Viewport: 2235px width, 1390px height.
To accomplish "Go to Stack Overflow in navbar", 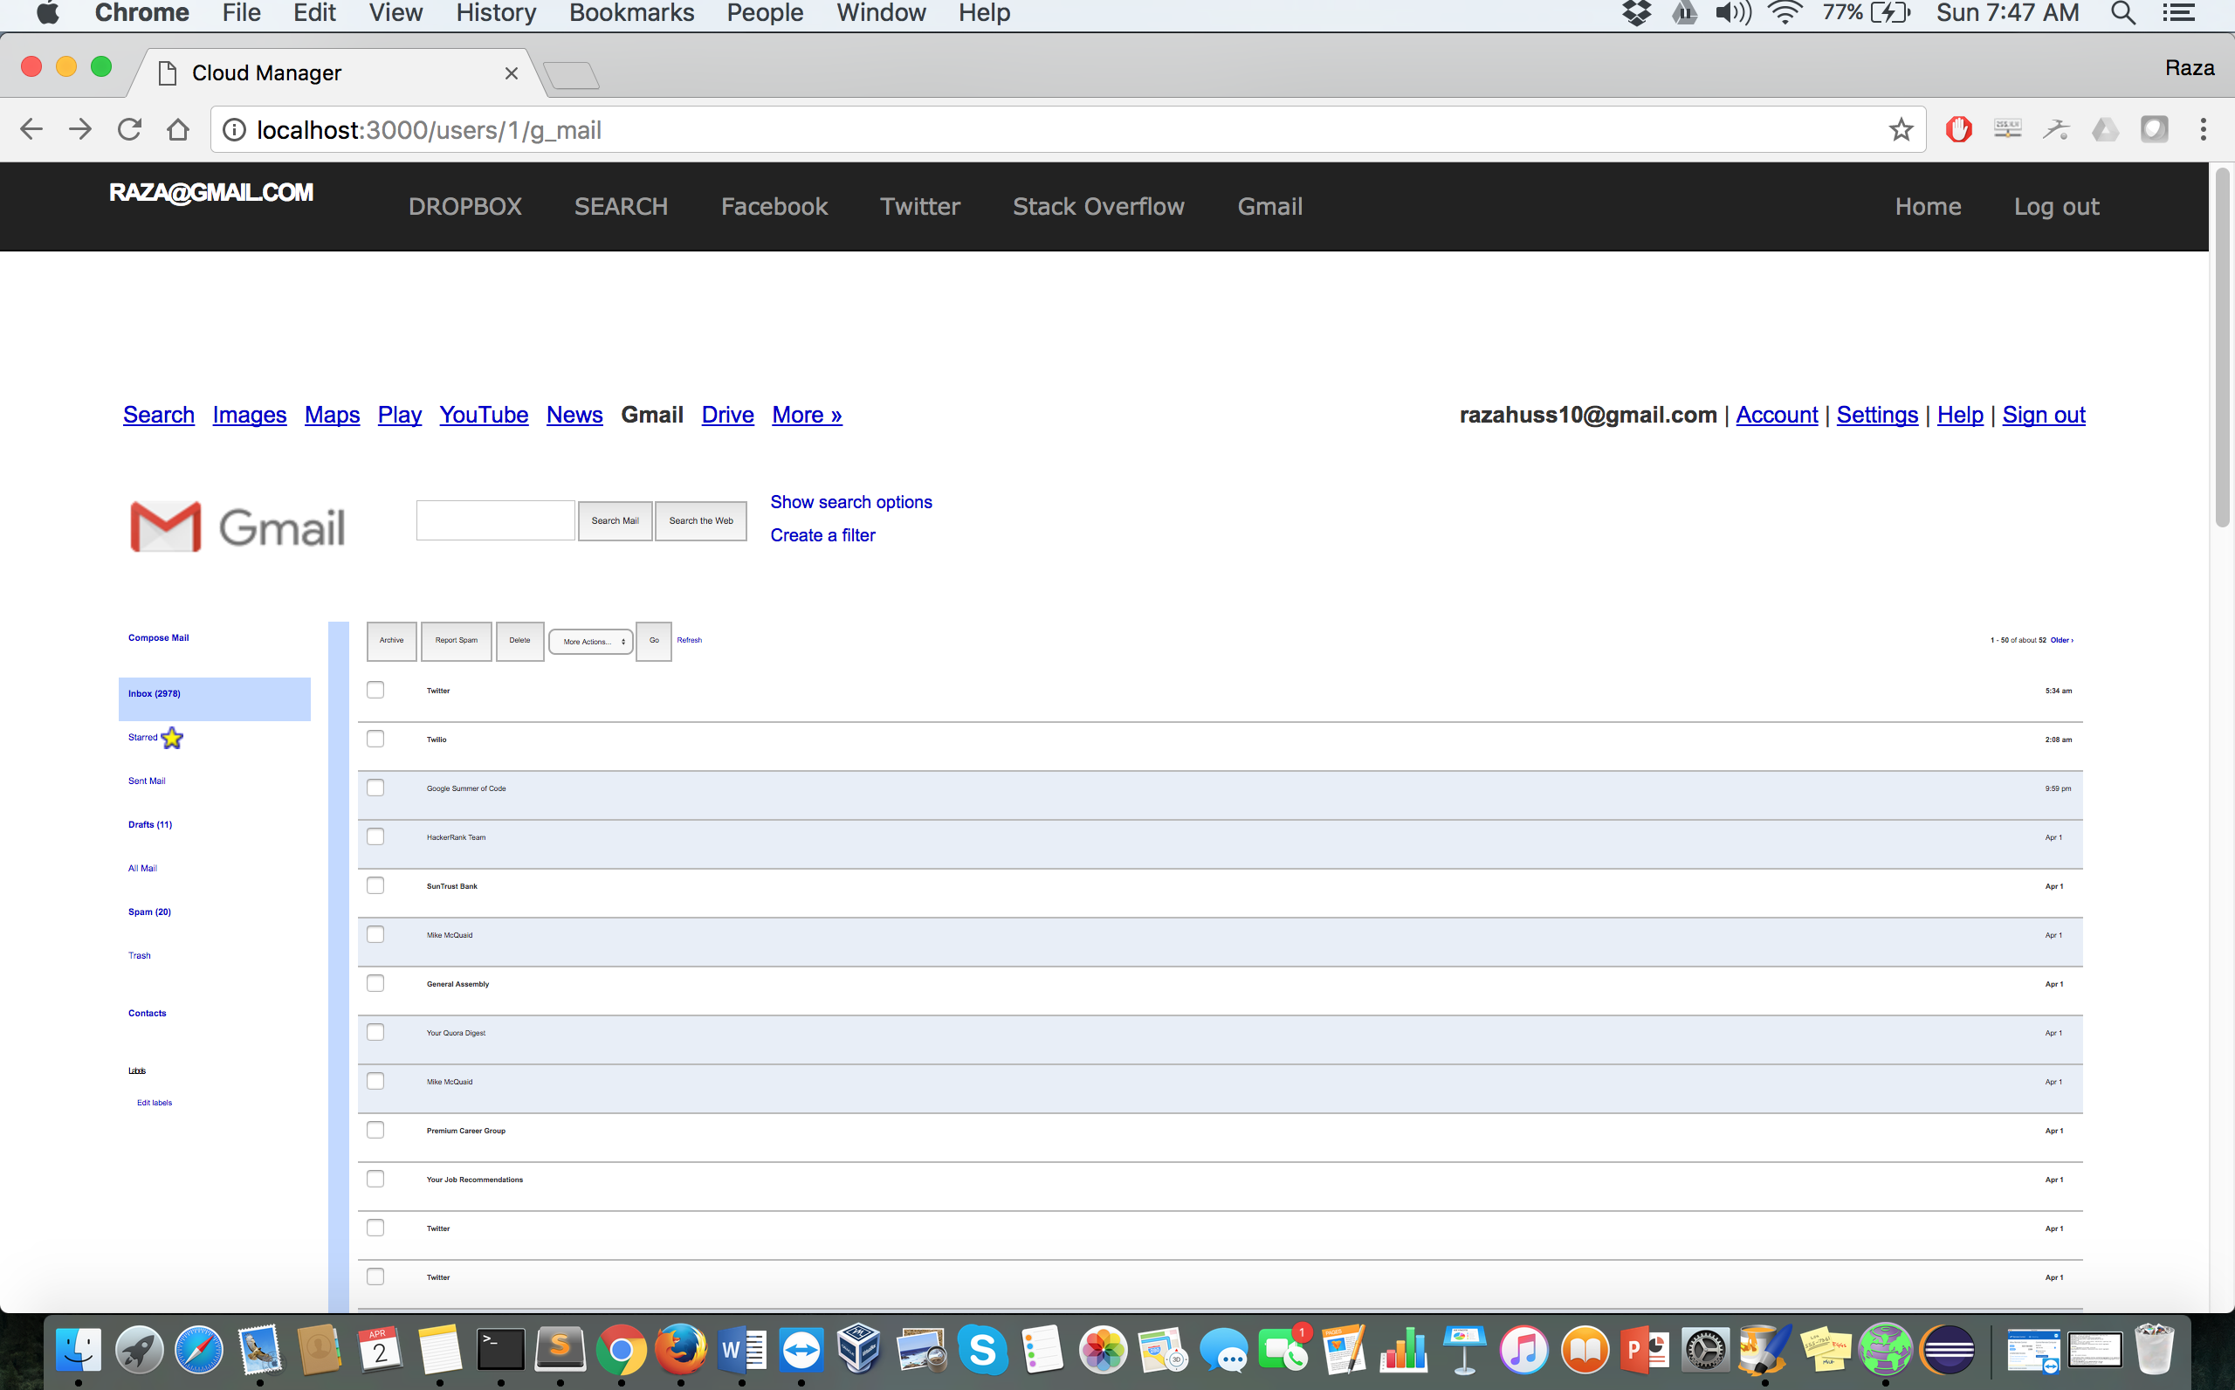I will point(1098,207).
